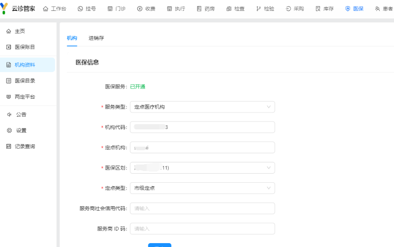Open the 设置 gear icon in sidebar
Viewport: 394px width, 247px height.
click(x=9, y=130)
